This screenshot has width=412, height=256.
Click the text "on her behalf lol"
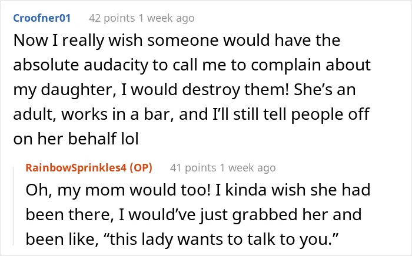pyautogui.click(x=76, y=139)
